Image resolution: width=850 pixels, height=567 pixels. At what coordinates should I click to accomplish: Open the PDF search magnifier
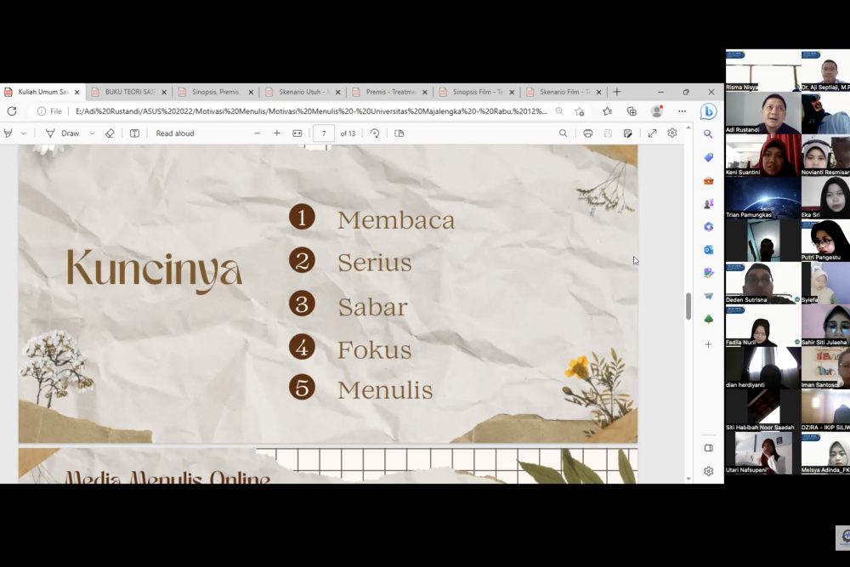563,133
